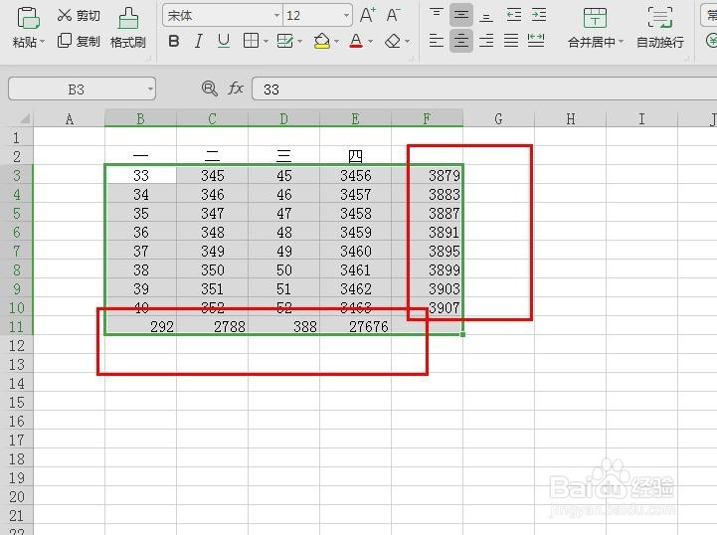Viewport: 717px width, 535px height.
Task: Click Merge and Center button
Action: [x=595, y=28]
